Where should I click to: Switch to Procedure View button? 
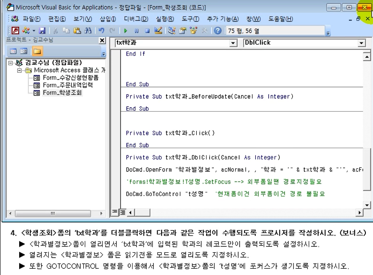[x=115, y=212]
